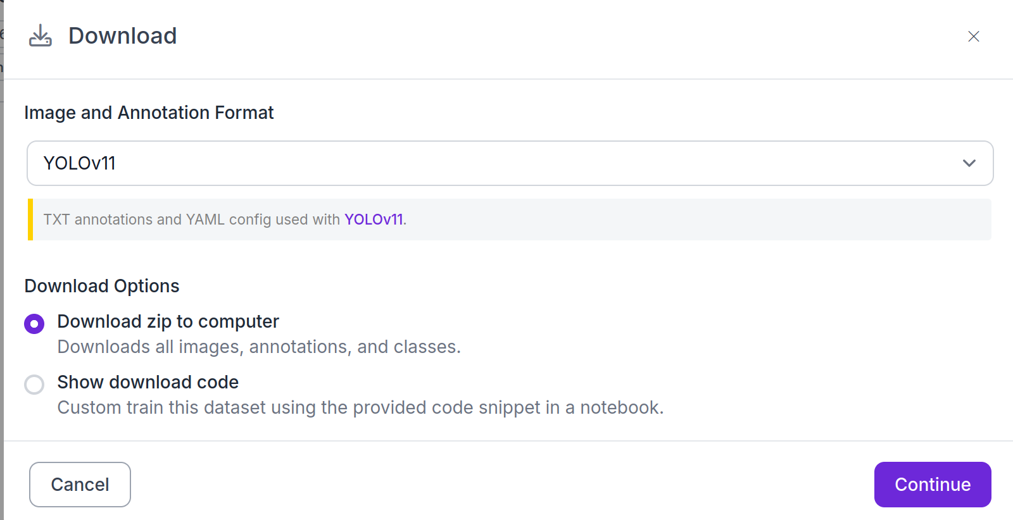Expand the format chevron arrow
1013x520 pixels.
(969, 163)
